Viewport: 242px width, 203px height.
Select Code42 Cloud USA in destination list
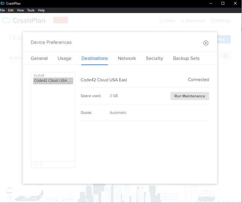53,81
